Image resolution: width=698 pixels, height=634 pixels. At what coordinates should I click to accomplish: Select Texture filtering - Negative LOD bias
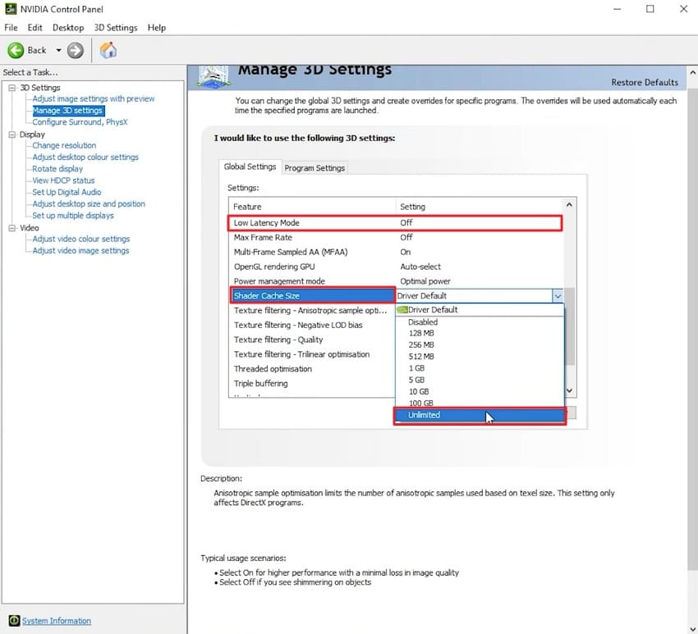[312, 325]
